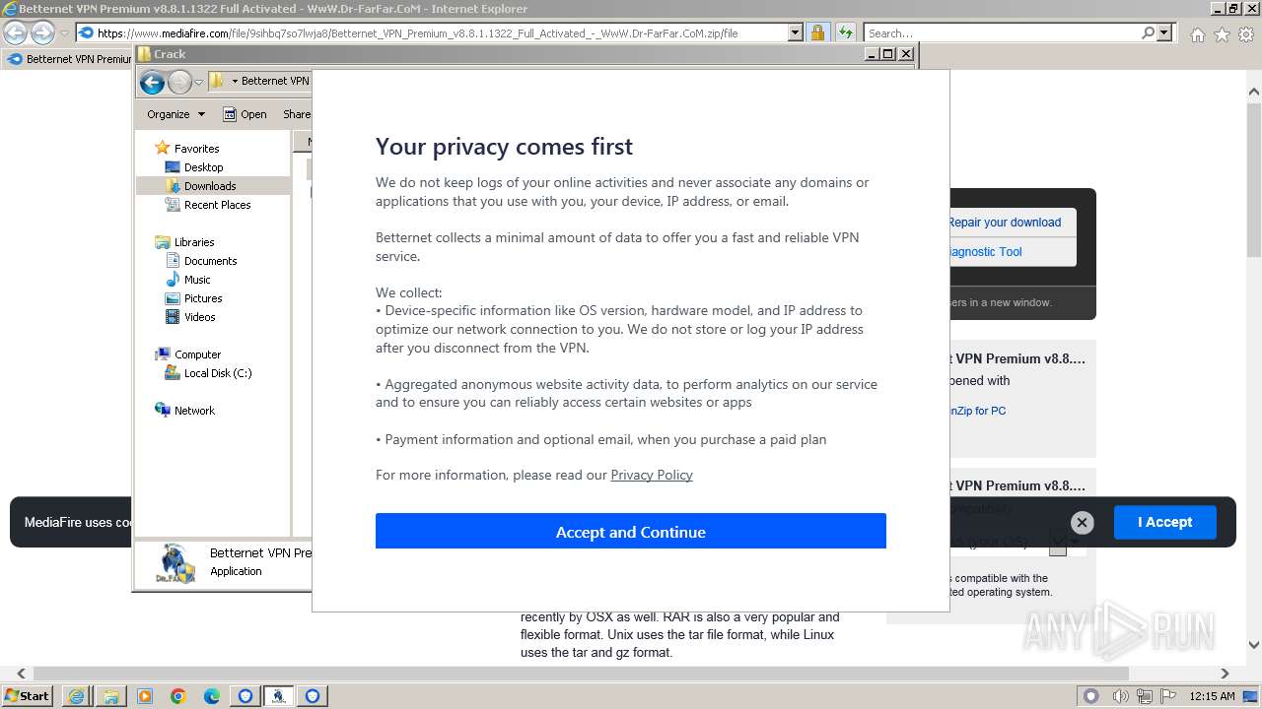
Task: Click the horizontal scrollbar right arrow
Action: tap(1226, 674)
